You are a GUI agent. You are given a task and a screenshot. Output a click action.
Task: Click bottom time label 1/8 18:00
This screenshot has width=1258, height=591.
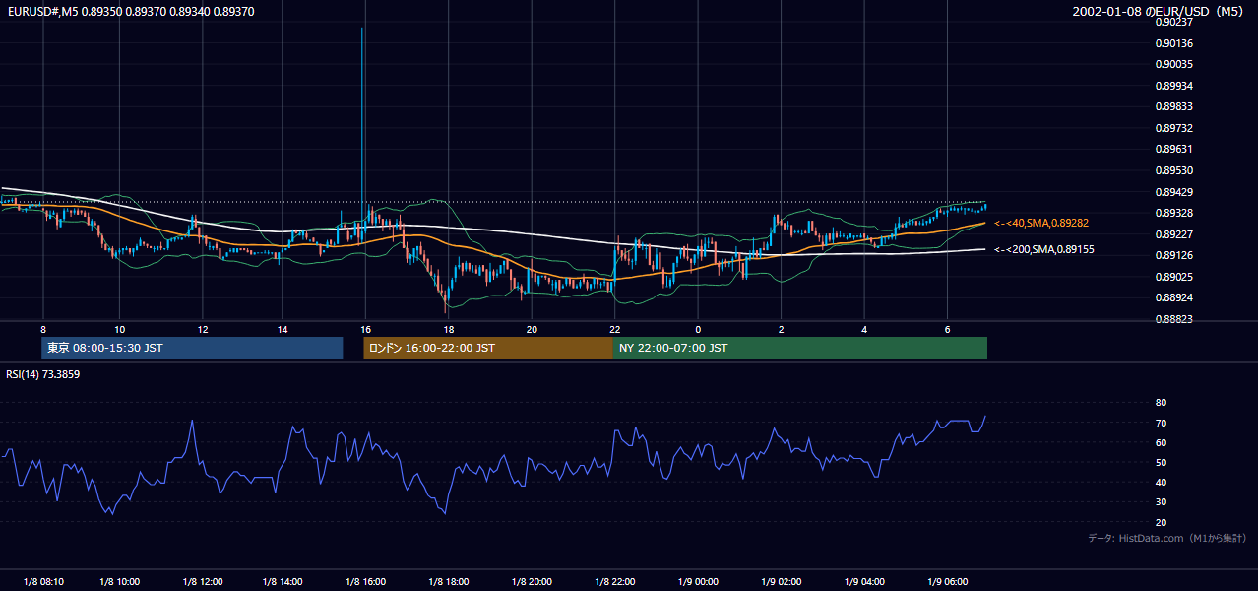coord(448,581)
